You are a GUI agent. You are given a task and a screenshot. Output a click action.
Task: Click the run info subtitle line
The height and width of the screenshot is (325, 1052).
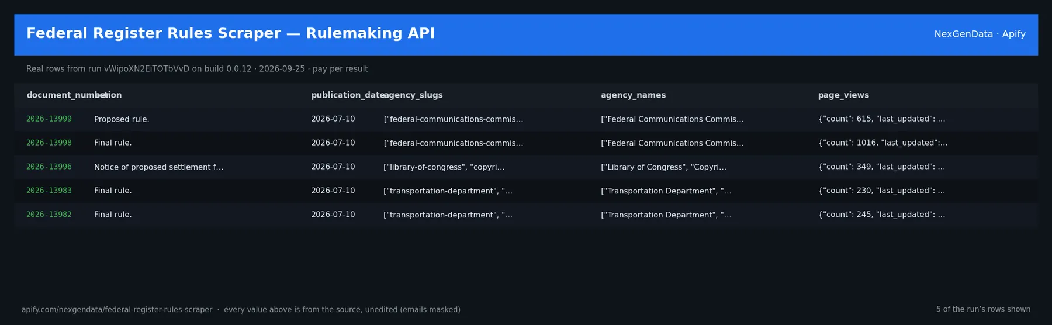(197, 69)
